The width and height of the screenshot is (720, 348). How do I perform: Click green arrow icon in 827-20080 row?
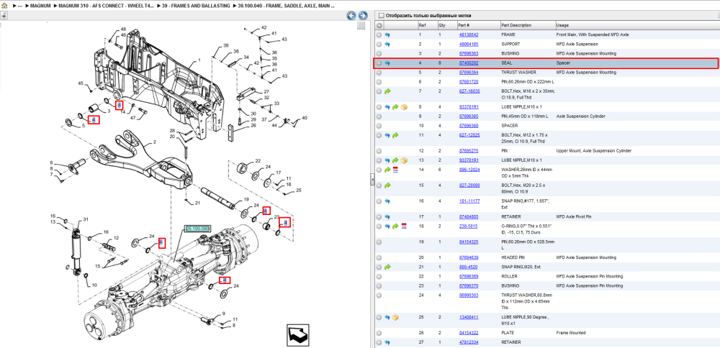pyautogui.click(x=387, y=186)
